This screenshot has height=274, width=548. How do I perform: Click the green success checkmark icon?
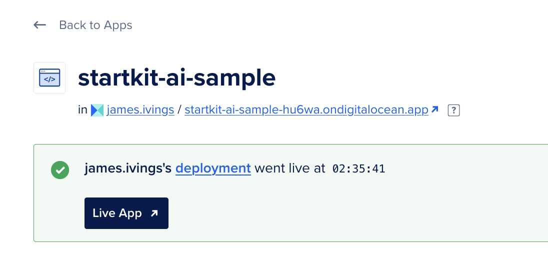pos(60,170)
